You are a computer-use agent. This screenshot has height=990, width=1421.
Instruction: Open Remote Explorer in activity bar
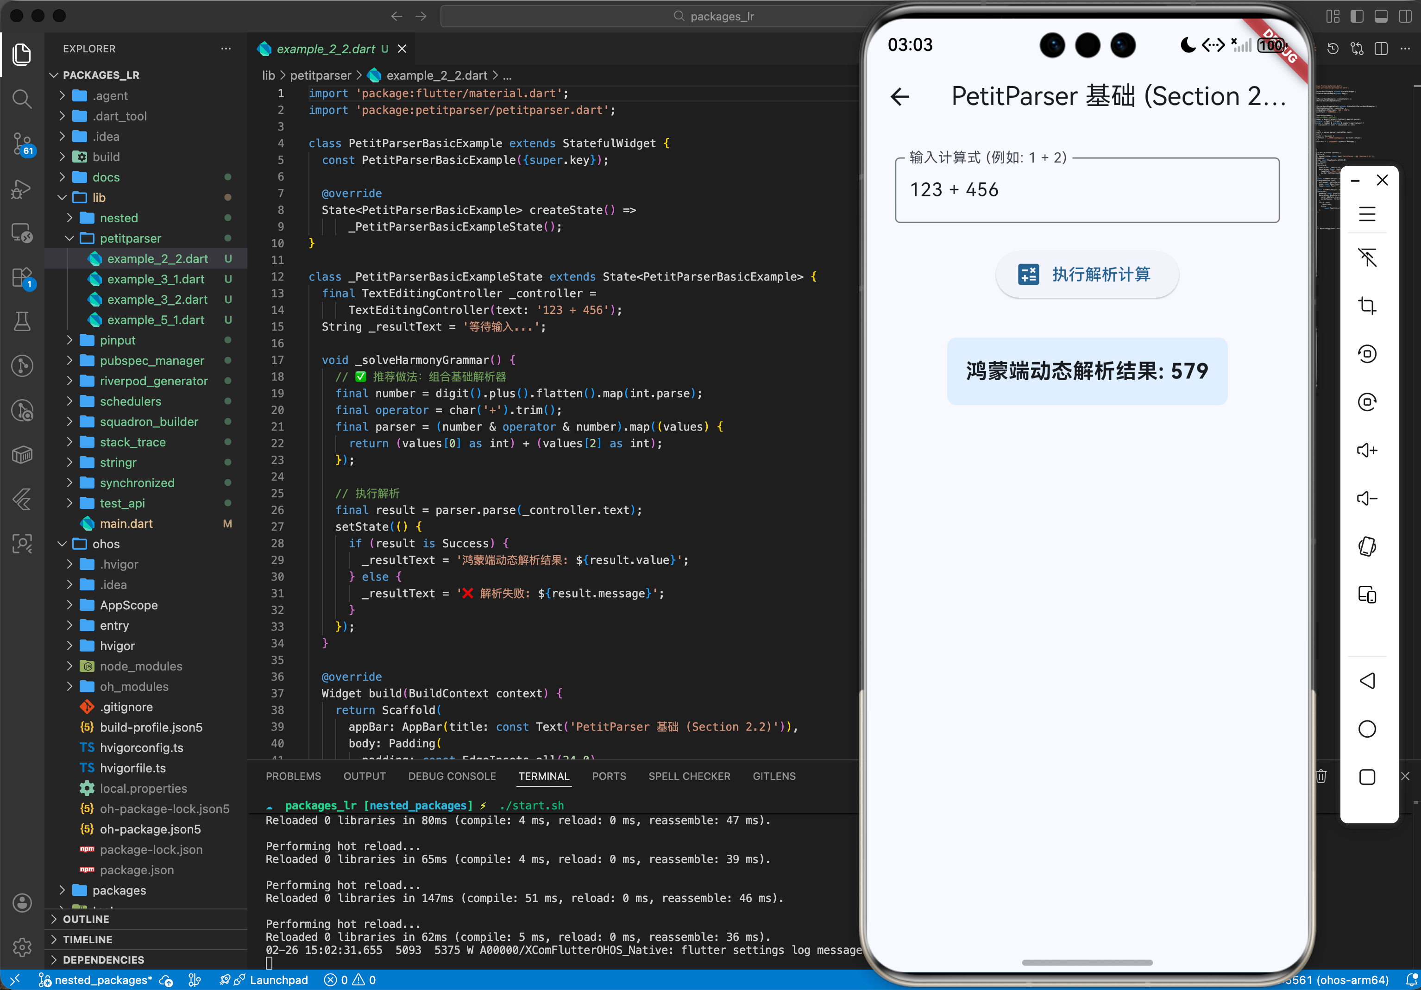coord(22,232)
